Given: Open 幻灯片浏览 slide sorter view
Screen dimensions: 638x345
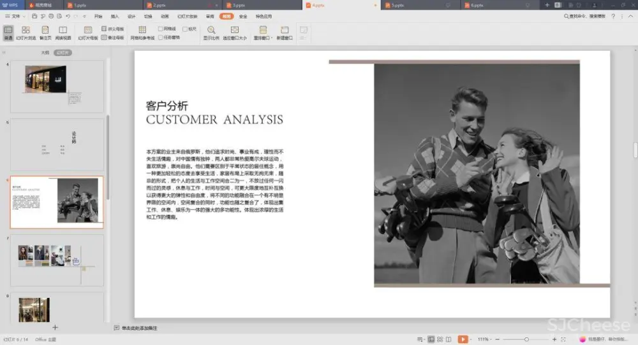Looking at the screenshot, I should tap(26, 32).
